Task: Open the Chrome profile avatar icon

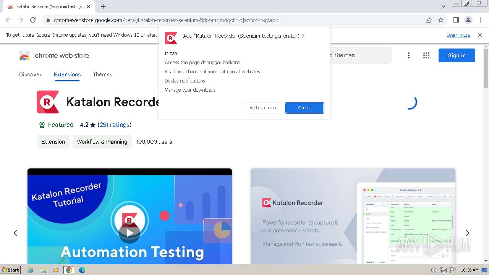Action: [x=468, y=20]
